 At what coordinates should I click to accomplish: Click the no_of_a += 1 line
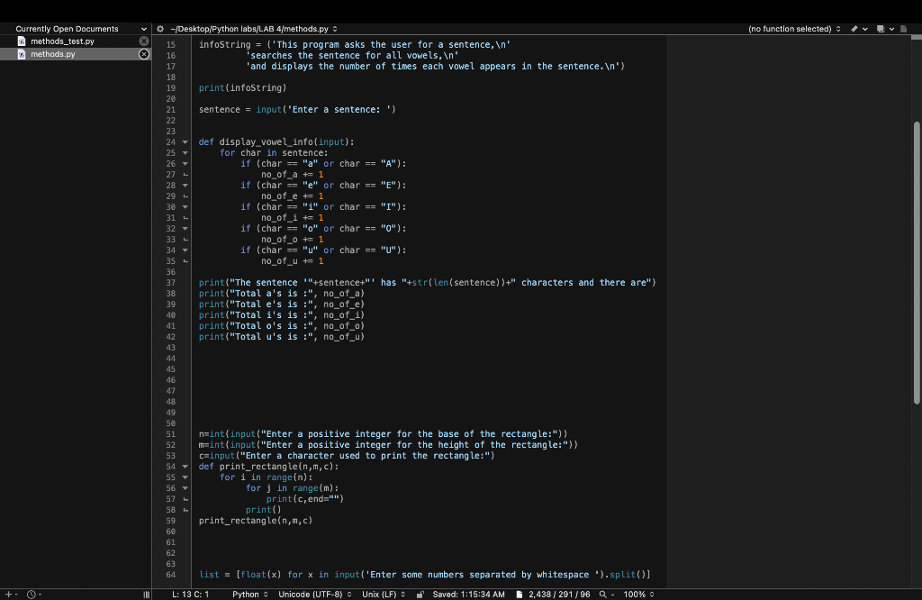tap(293, 175)
